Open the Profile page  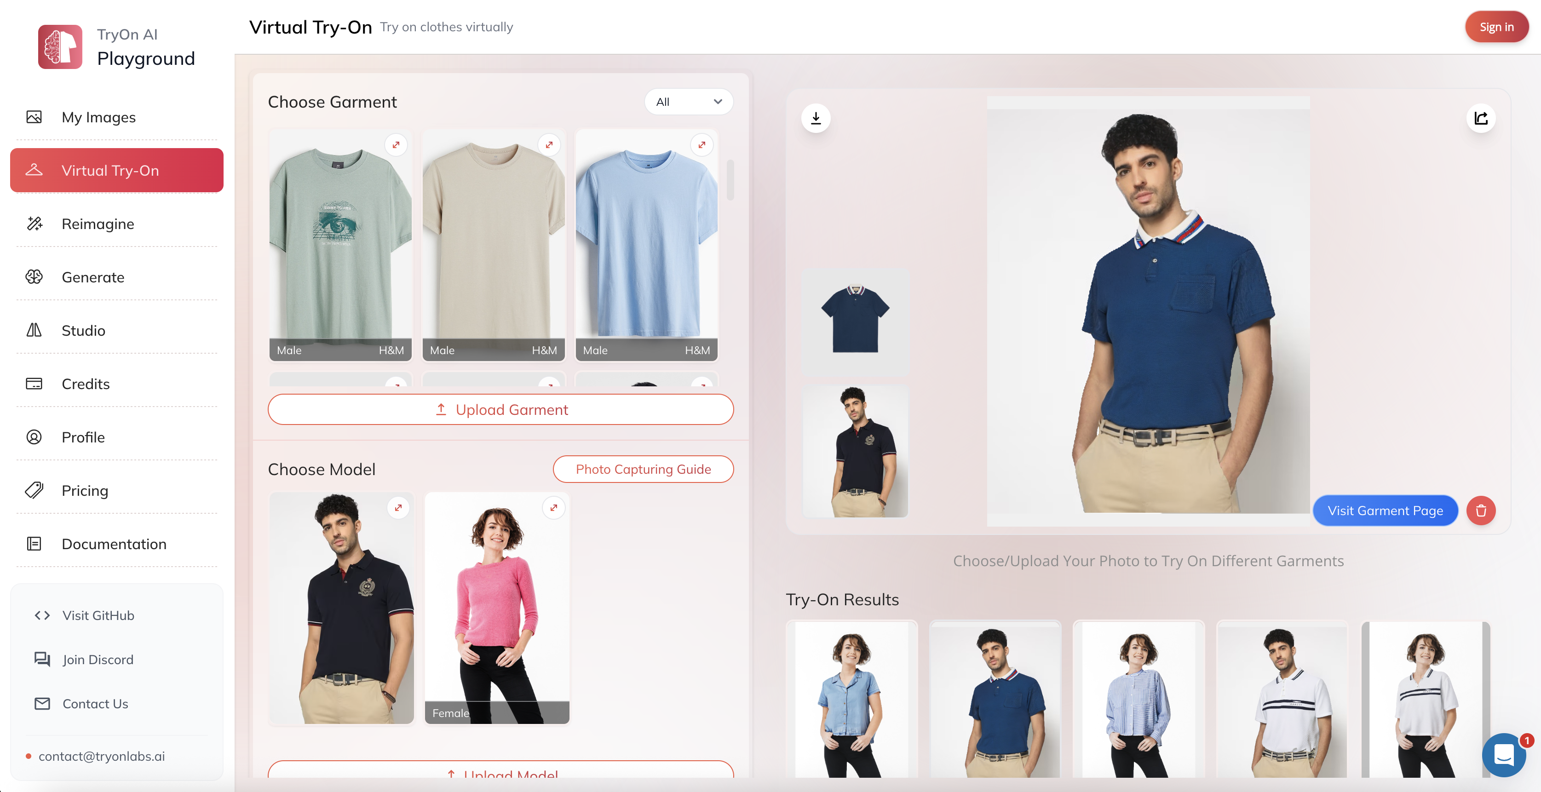[x=117, y=436]
